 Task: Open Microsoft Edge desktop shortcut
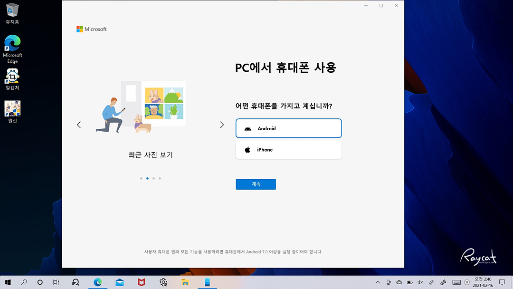tap(12, 49)
